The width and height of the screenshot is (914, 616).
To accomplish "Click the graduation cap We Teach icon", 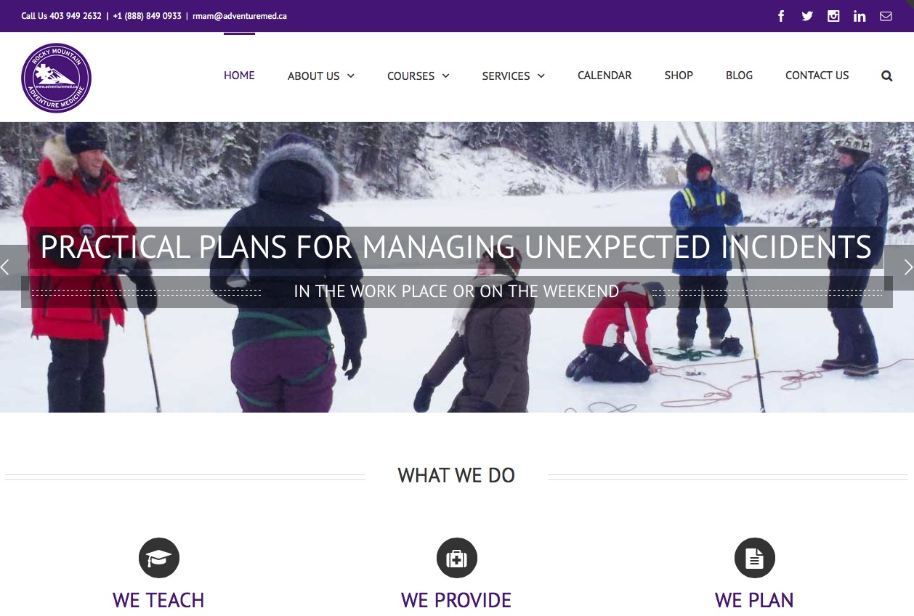I will pyautogui.click(x=159, y=558).
